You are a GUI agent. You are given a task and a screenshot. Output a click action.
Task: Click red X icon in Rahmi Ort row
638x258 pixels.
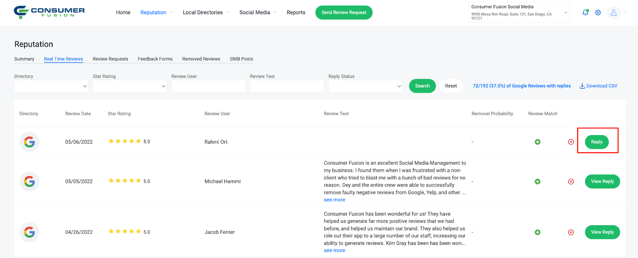[x=571, y=142]
